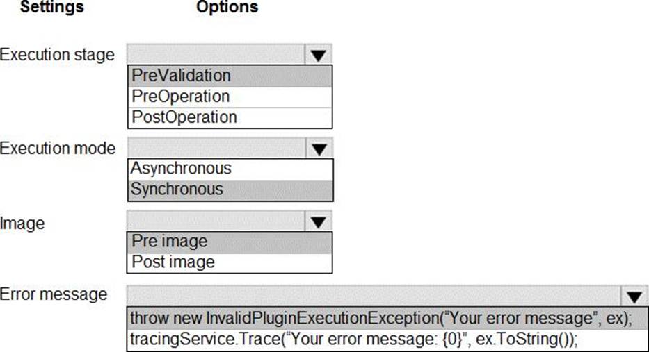Choose Synchronous execution mode
The width and height of the screenshot is (649, 352).
tap(230, 189)
